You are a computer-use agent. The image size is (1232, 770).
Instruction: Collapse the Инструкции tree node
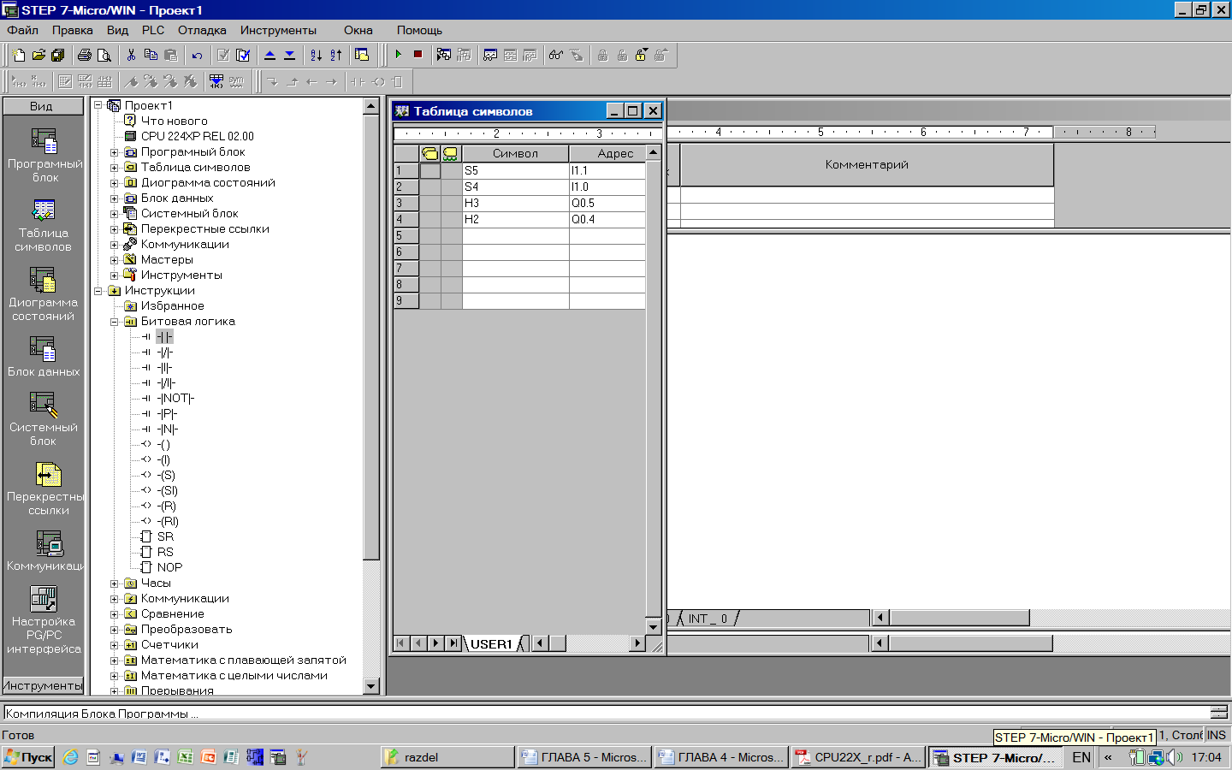(98, 291)
